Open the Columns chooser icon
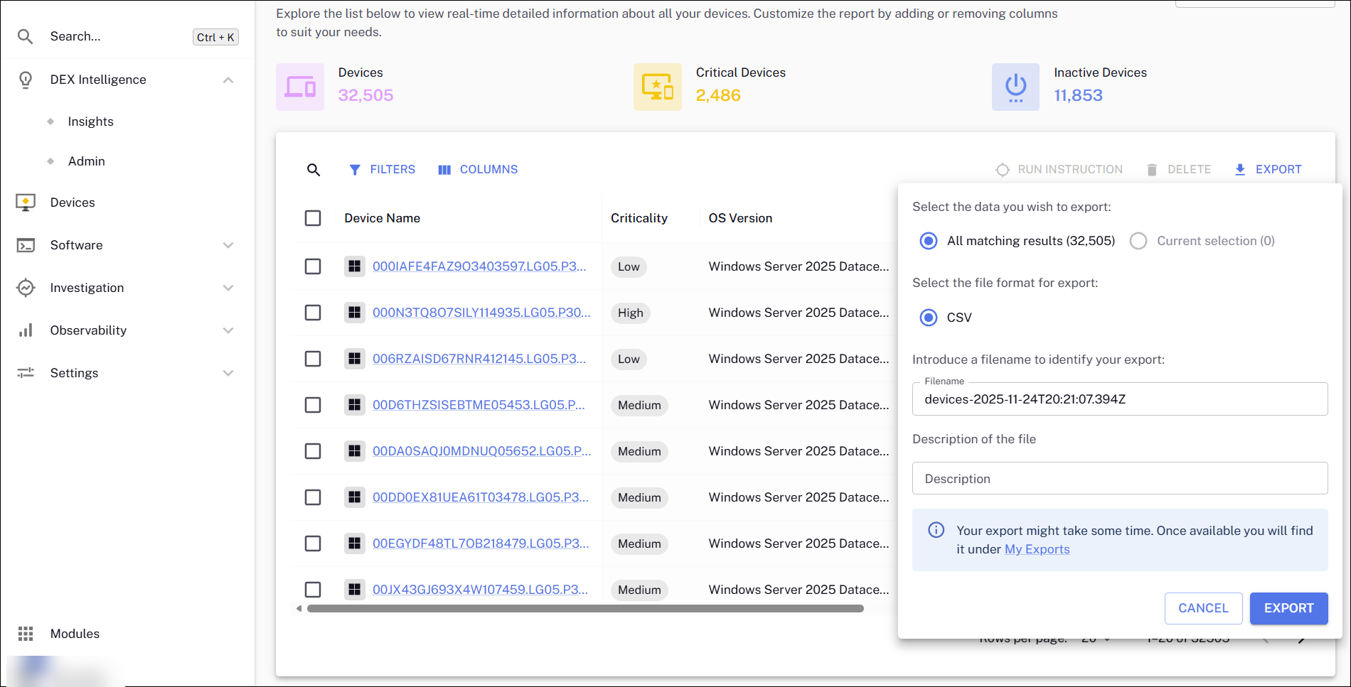The height and width of the screenshot is (687, 1351). tap(444, 170)
